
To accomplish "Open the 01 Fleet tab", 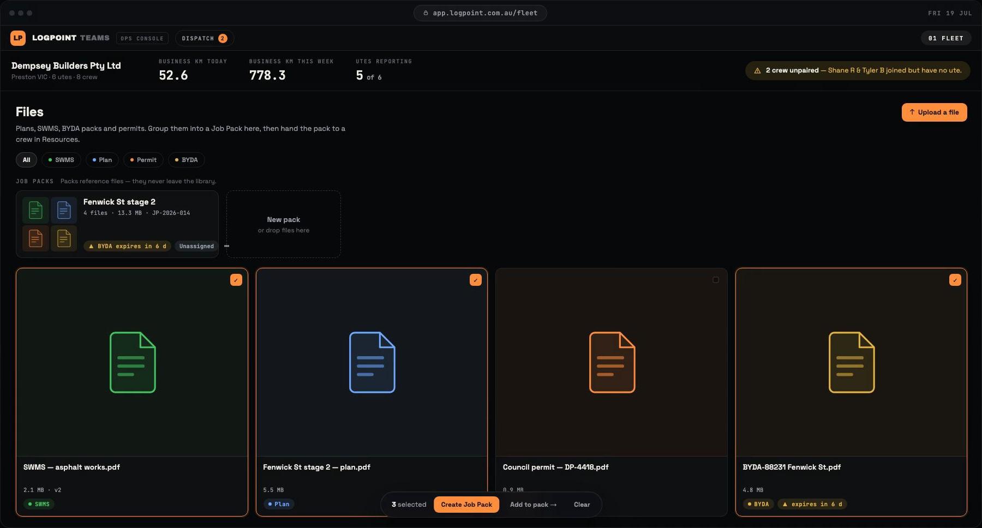I will pos(946,38).
